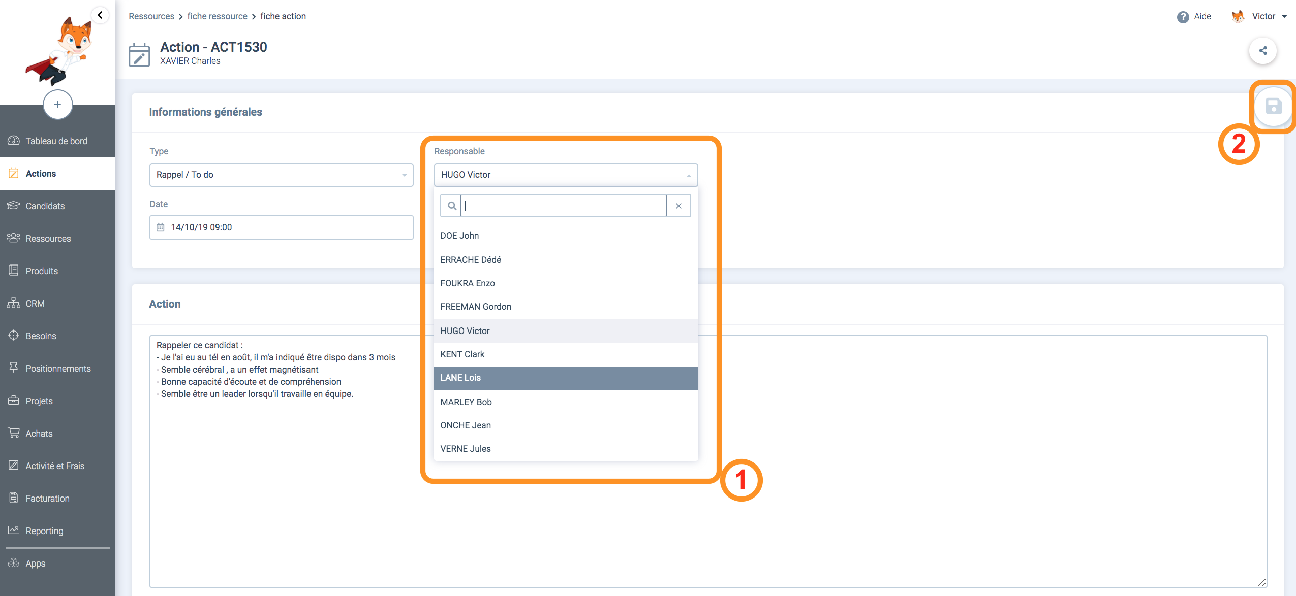Click the Actions calendar icon in sidebar
Image resolution: width=1296 pixels, height=596 pixels.
(x=14, y=173)
